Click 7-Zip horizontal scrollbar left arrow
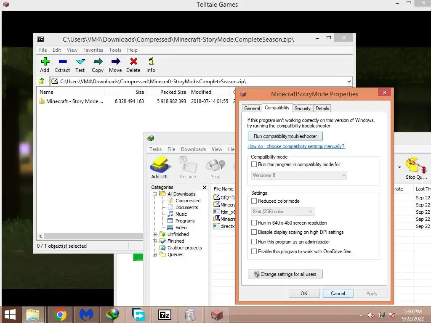The height and width of the screenshot is (323, 431). tap(40, 236)
